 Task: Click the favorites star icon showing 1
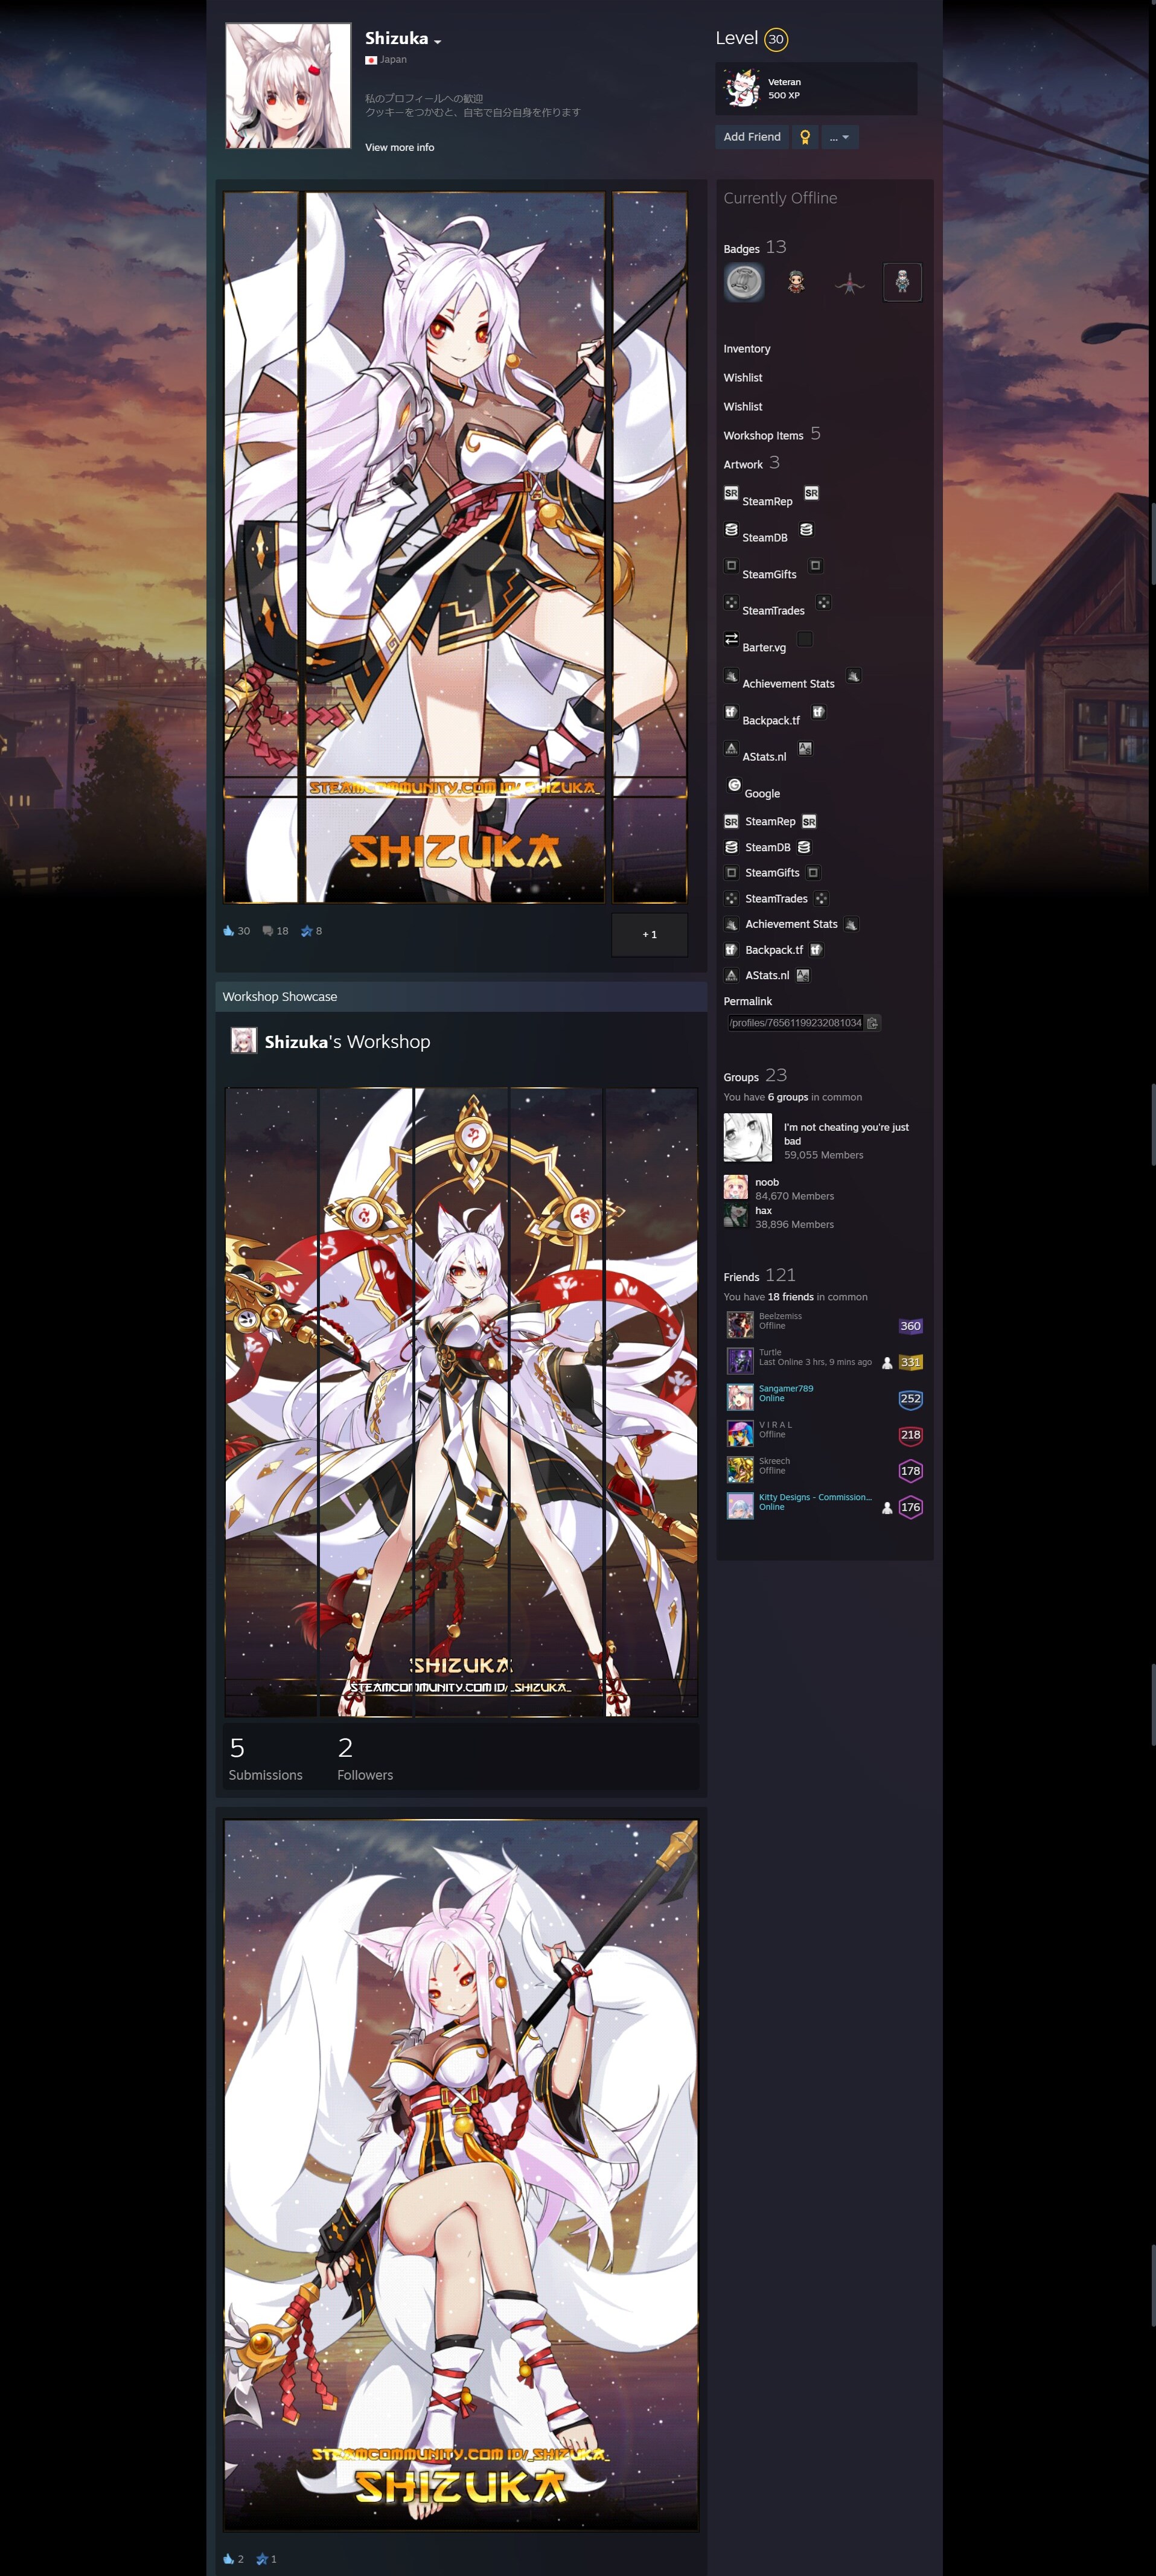262,2559
